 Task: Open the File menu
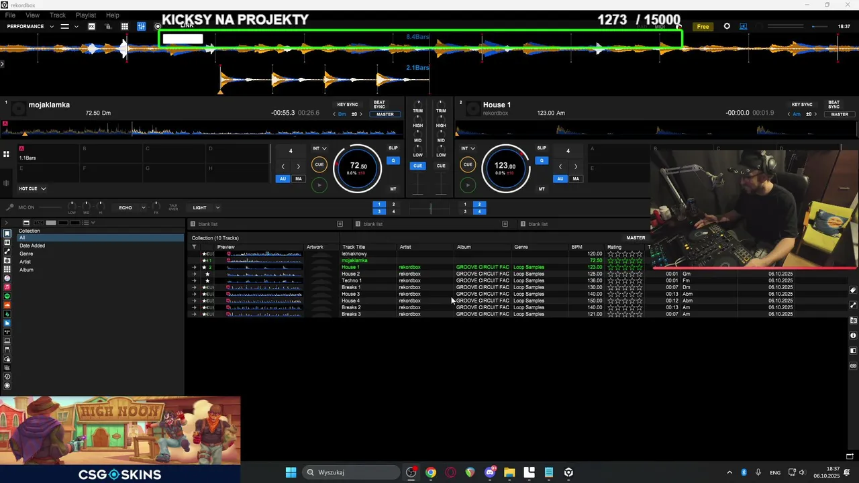(x=10, y=15)
